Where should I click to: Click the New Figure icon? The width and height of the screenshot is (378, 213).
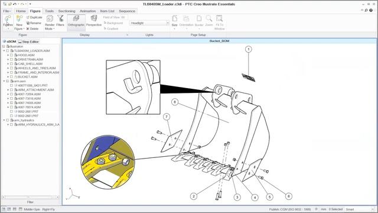19,19
